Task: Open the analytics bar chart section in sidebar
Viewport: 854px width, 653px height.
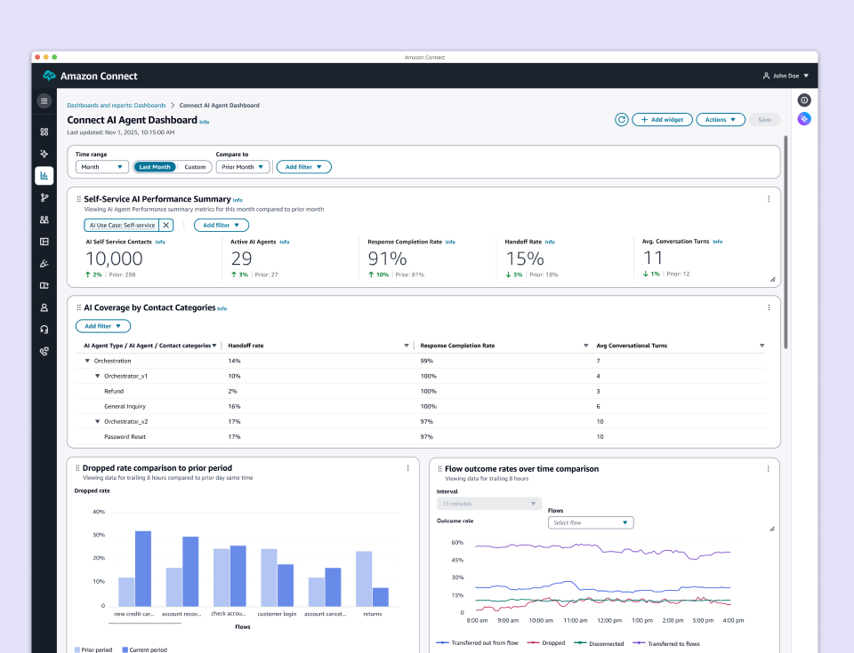Action: [44, 175]
